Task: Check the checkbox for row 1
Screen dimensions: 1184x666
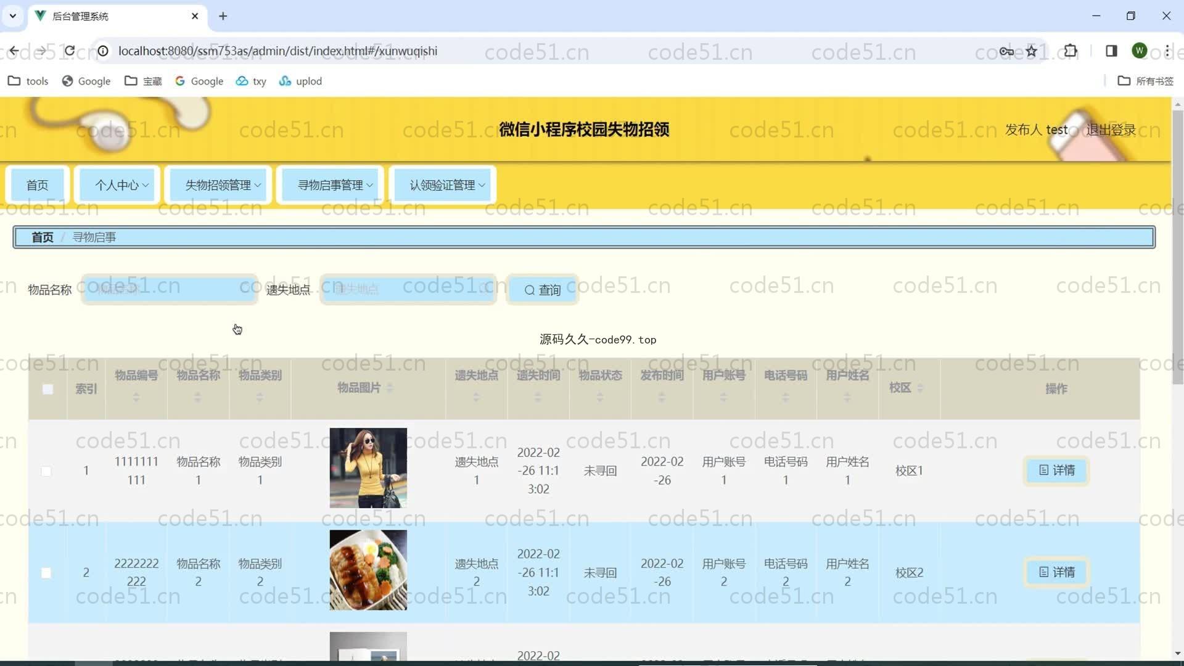Action: 46,471
